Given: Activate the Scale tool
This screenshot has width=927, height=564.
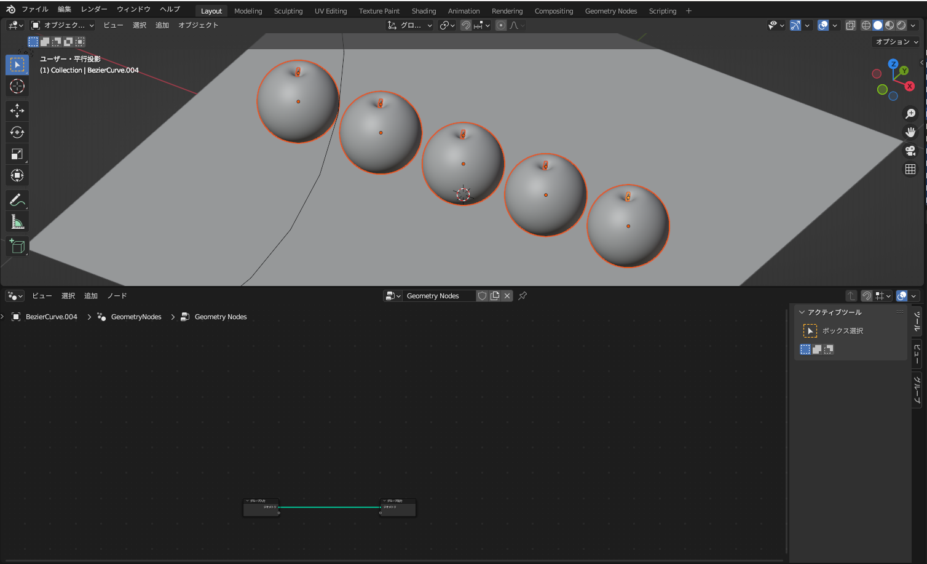Looking at the screenshot, I should [x=17, y=153].
